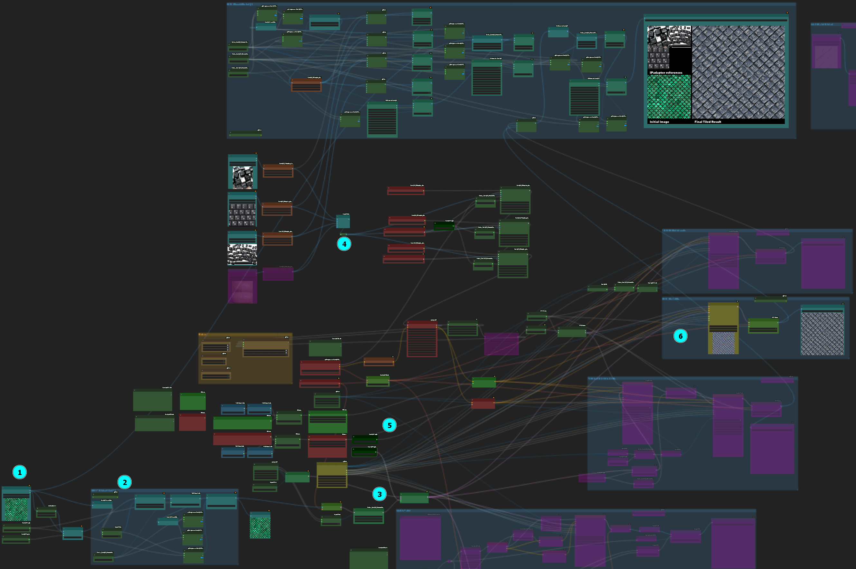Select the brown group's title bar

[247, 335]
